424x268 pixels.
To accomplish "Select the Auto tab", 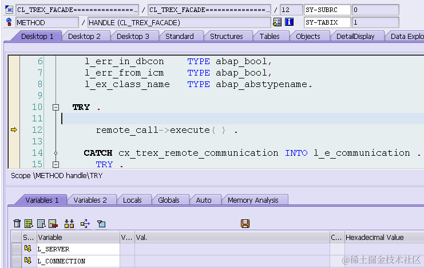I will (x=204, y=200).
